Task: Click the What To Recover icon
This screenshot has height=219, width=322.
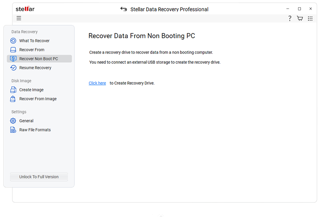Action: 13,41
